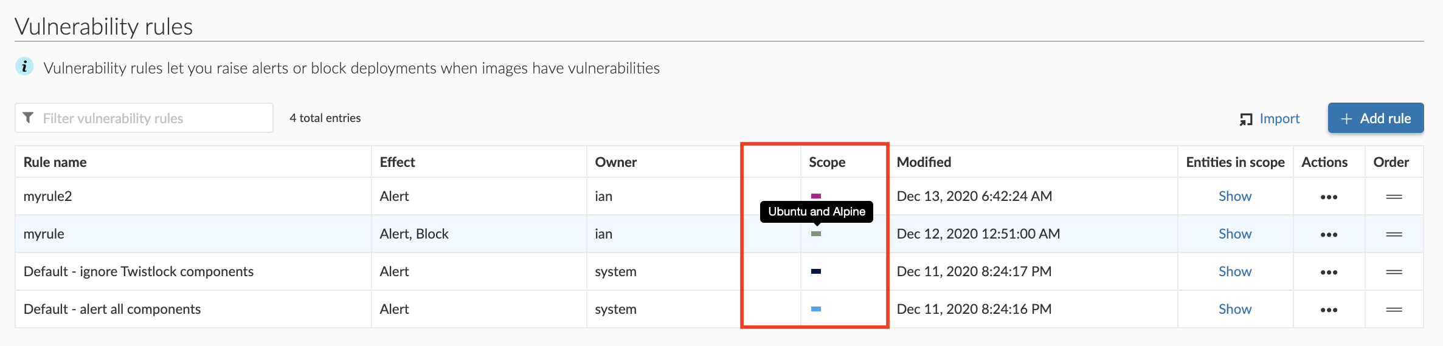Click the Vulnerability rules heading

(103, 26)
